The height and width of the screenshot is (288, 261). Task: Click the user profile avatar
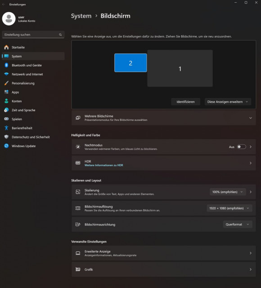9,19
